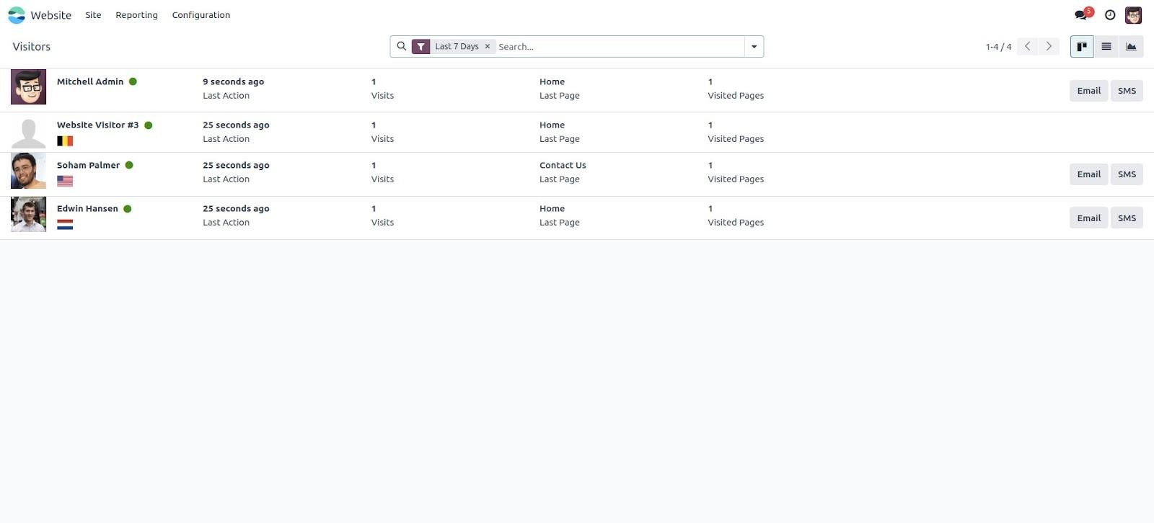This screenshot has width=1154, height=523.
Task: Select the kanban view icon
Action: [1081, 46]
